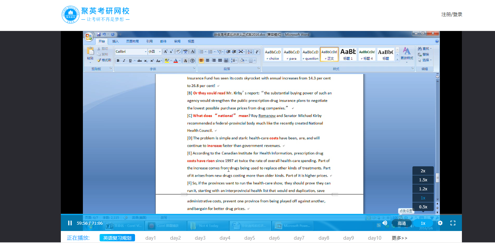
Task: Click the Clear Formatting eraser icon
Action: coord(178,52)
